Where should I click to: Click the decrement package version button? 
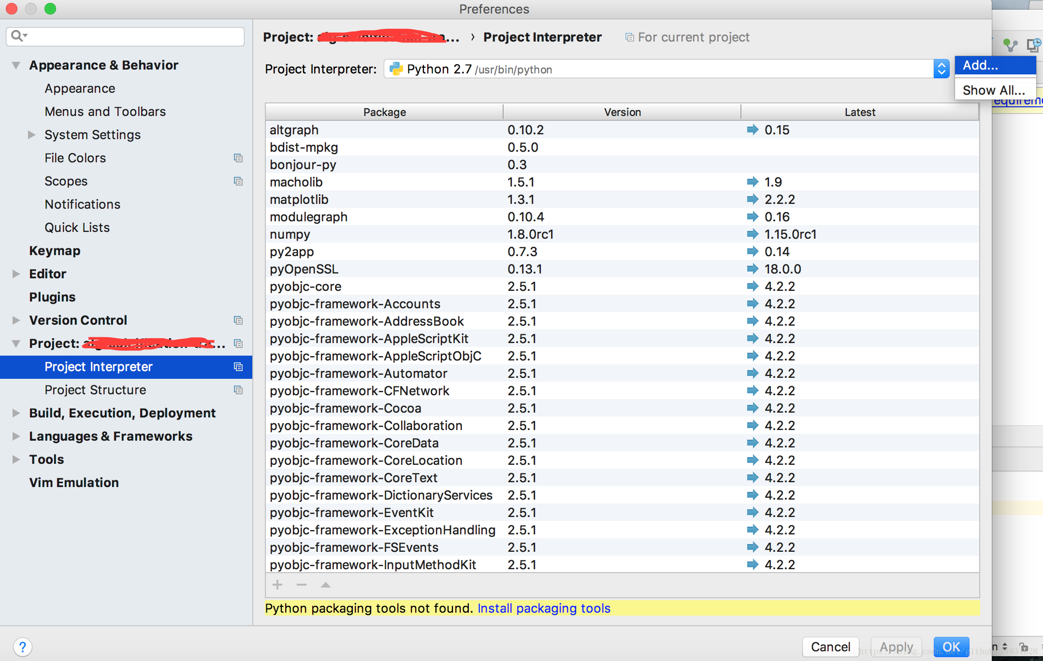301,586
